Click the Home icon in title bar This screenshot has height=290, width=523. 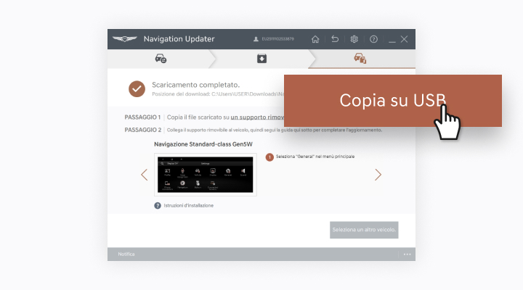315,39
